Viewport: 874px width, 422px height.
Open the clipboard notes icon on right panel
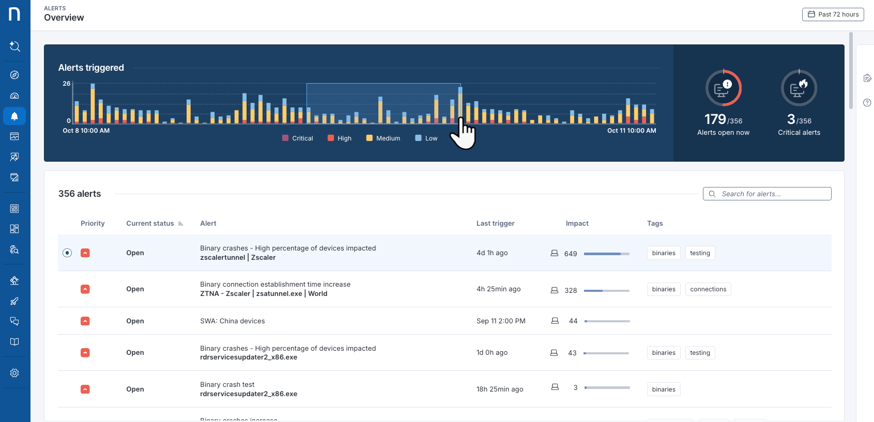pos(867,78)
